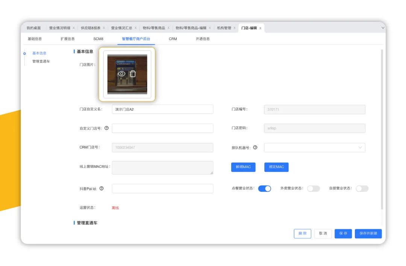The width and height of the screenshot is (406, 266).
Task: Open SCM8 sub-tab
Action: (x=98, y=39)
